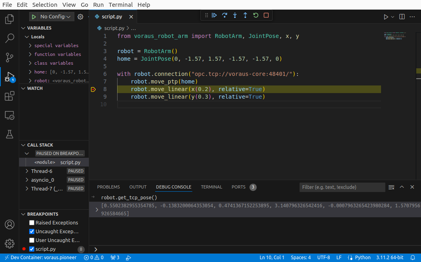The width and height of the screenshot is (421, 262).
Task: Open the Terminal menu
Action: 120,5
